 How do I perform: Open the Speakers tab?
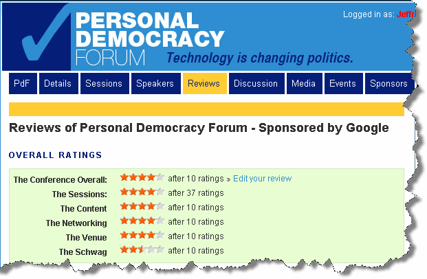(x=155, y=84)
